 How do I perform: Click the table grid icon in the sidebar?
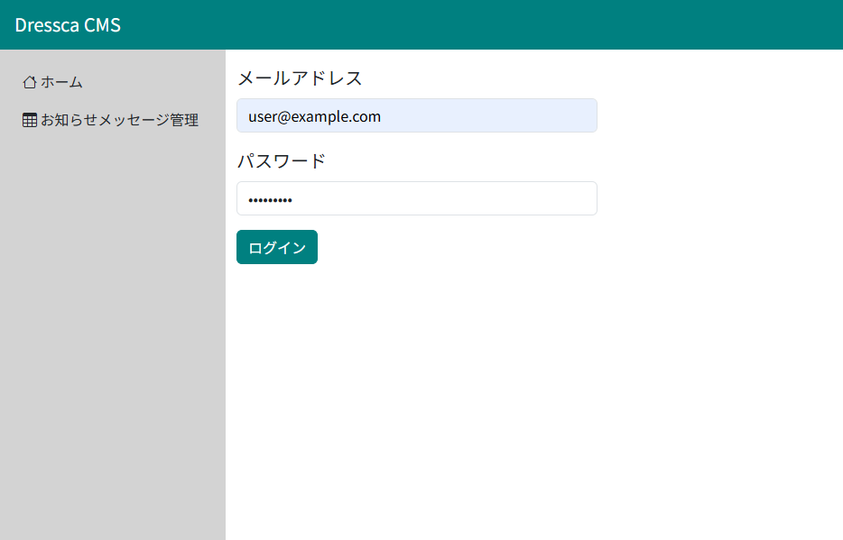tap(30, 120)
